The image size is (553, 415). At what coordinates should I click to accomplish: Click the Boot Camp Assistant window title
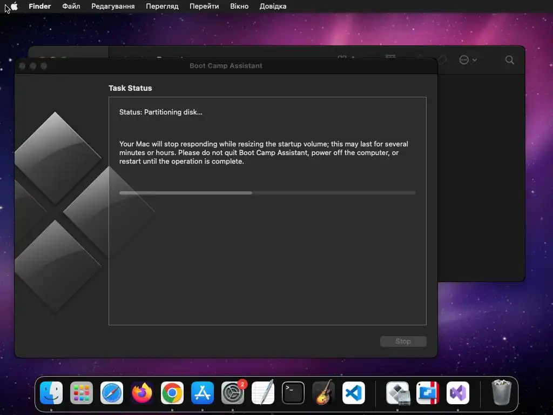point(226,65)
